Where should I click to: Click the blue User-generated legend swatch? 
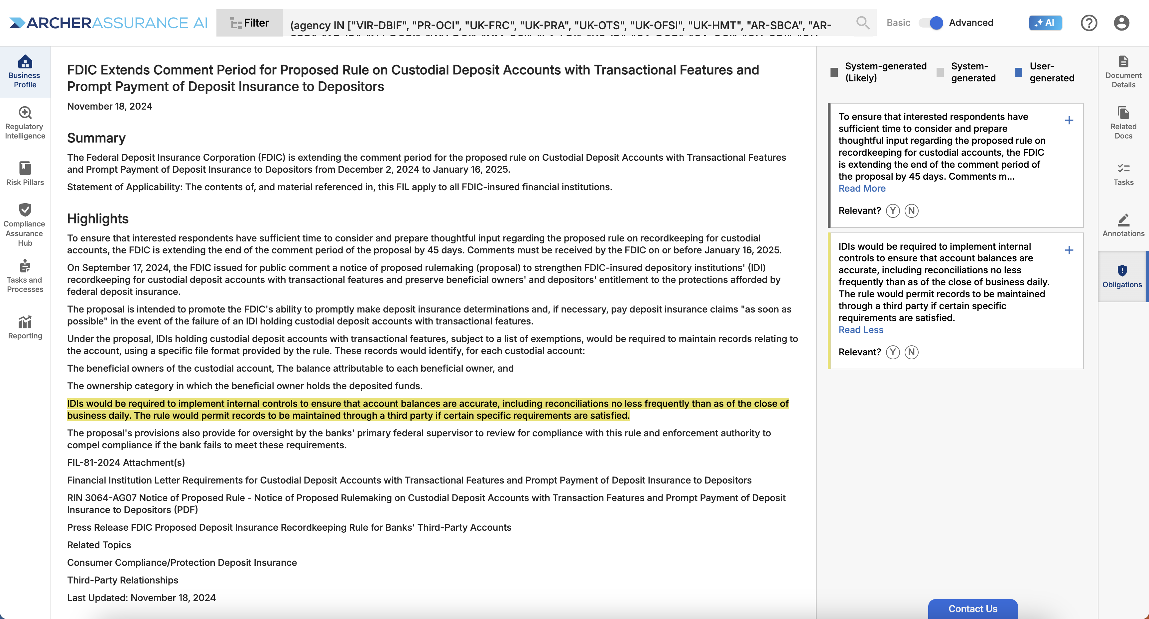point(1018,72)
